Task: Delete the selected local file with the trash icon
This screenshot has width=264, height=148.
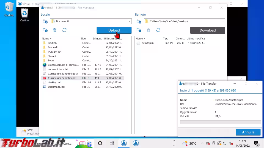Action: click(55, 30)
